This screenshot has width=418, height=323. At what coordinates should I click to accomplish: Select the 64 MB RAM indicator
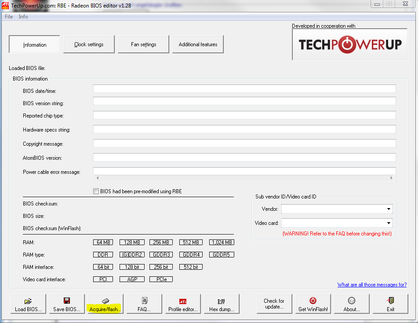(x=103, y=242)
